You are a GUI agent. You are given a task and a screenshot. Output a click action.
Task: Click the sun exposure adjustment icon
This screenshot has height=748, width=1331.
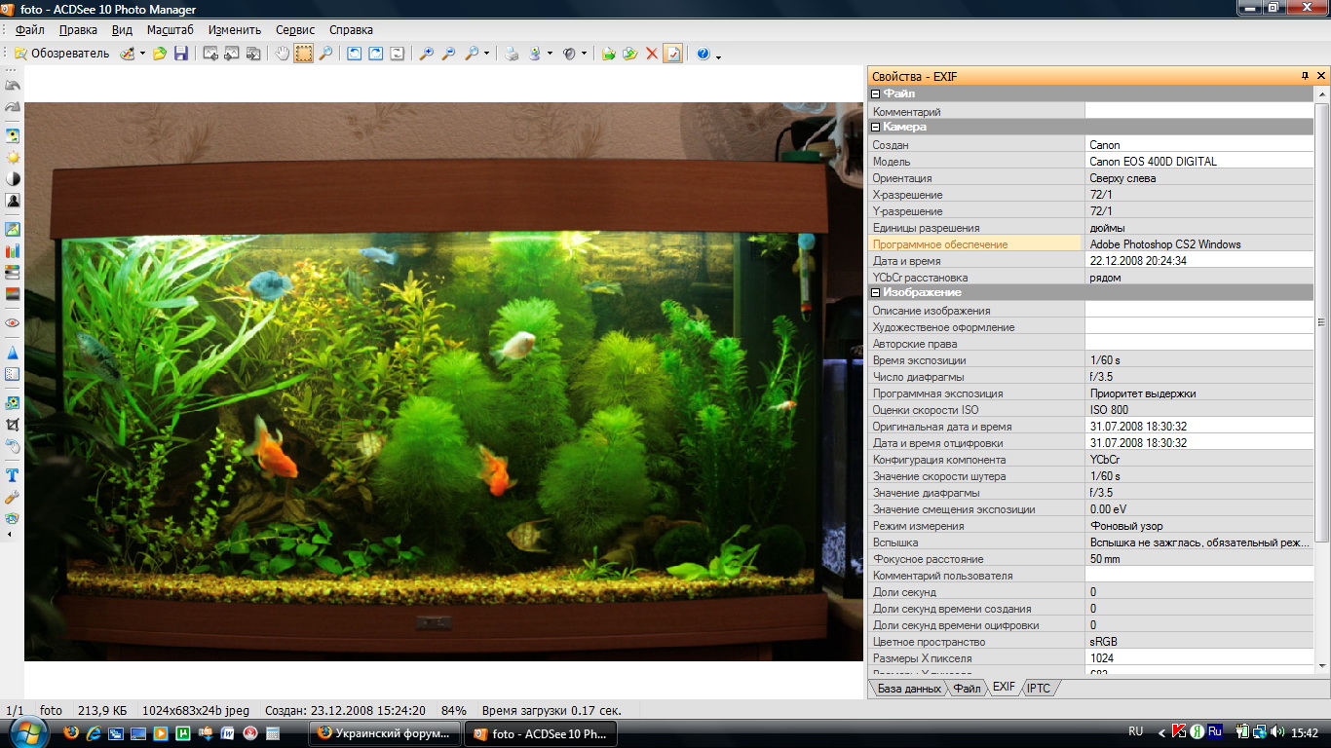(13, 157)
